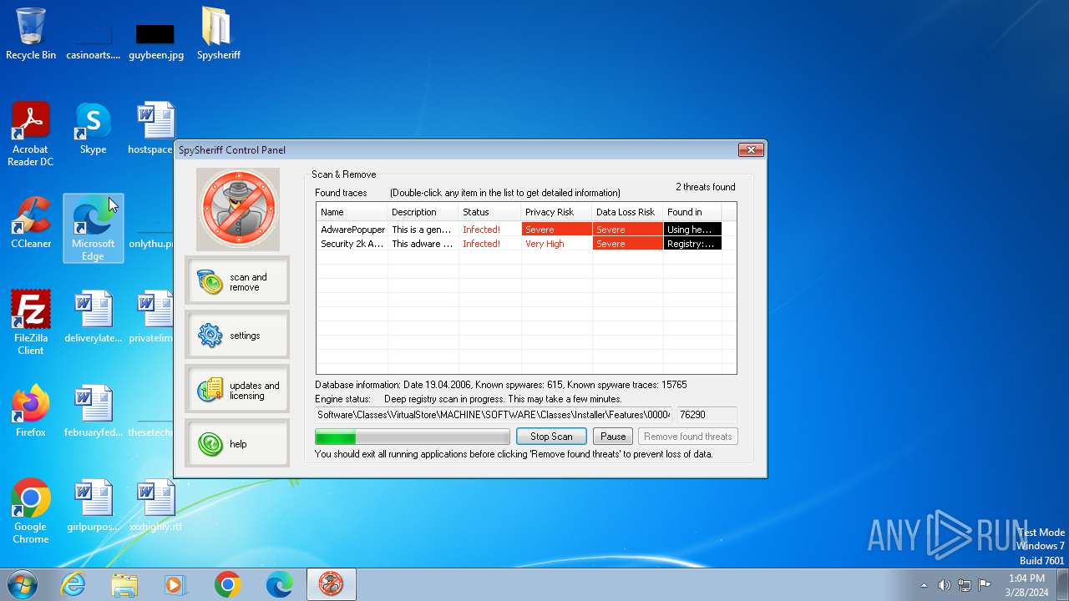Launch the Firefox desktop shortcut
The width and height of the screenshot is (1069, 601).
[31, 412]
